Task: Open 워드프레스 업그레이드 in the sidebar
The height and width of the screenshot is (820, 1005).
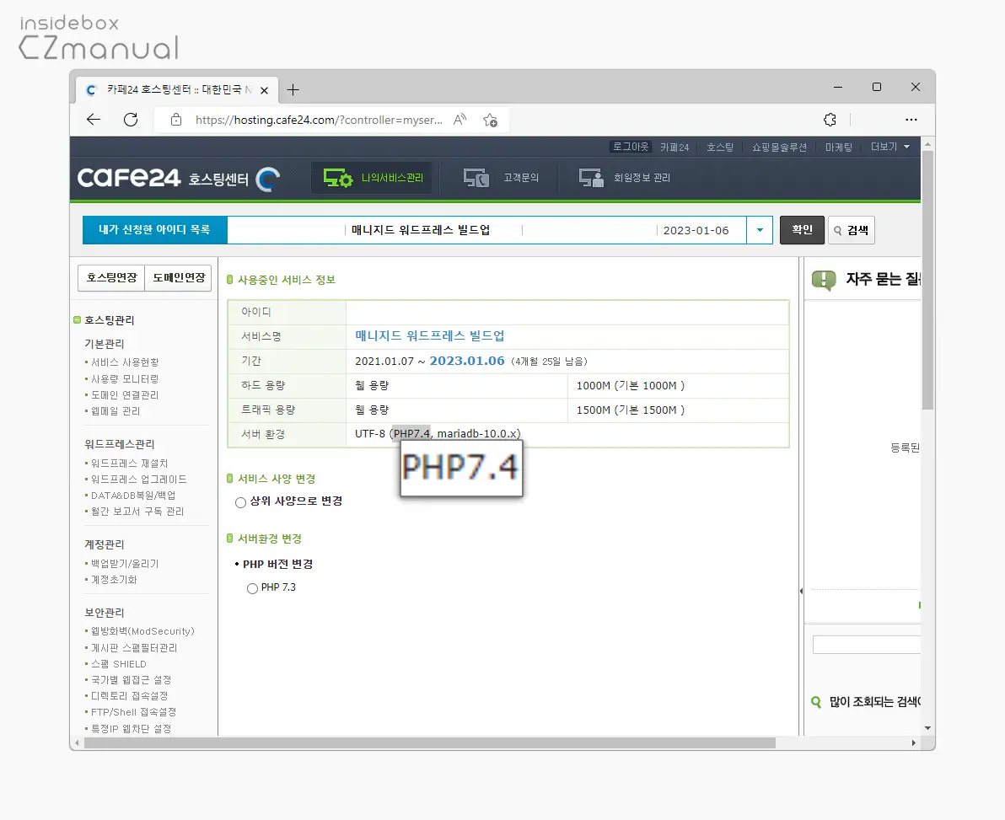Action: (x=139, y=480)
